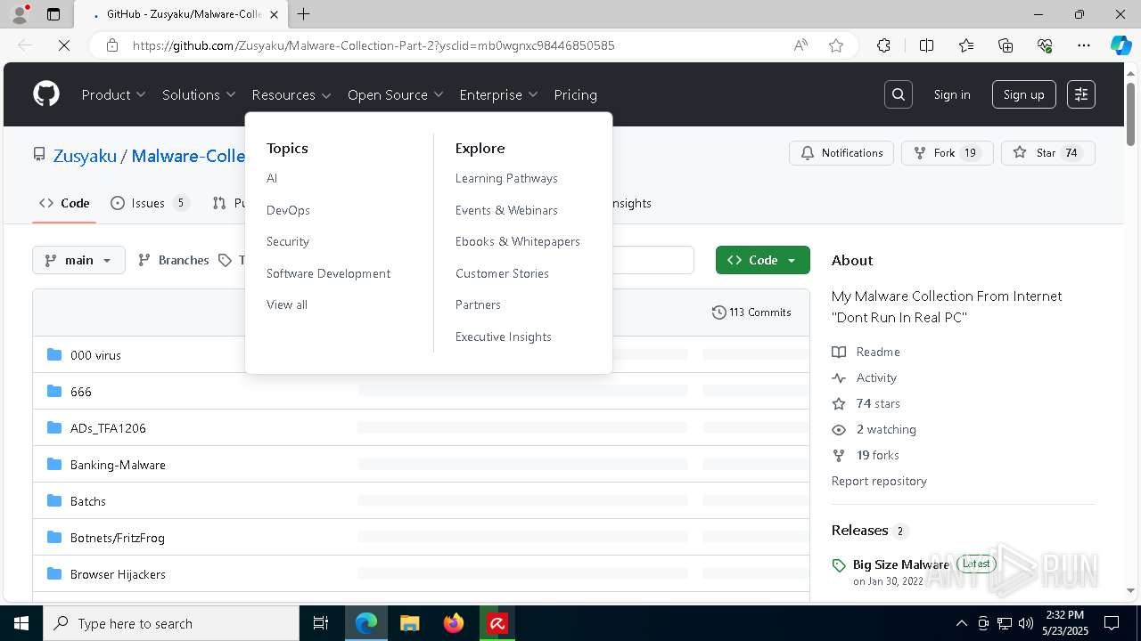Image resolution: width=1141 pixels, height=641 pixels.
Task: Launch Firefox from the taskbar
Action: click(x=454, y=623)
